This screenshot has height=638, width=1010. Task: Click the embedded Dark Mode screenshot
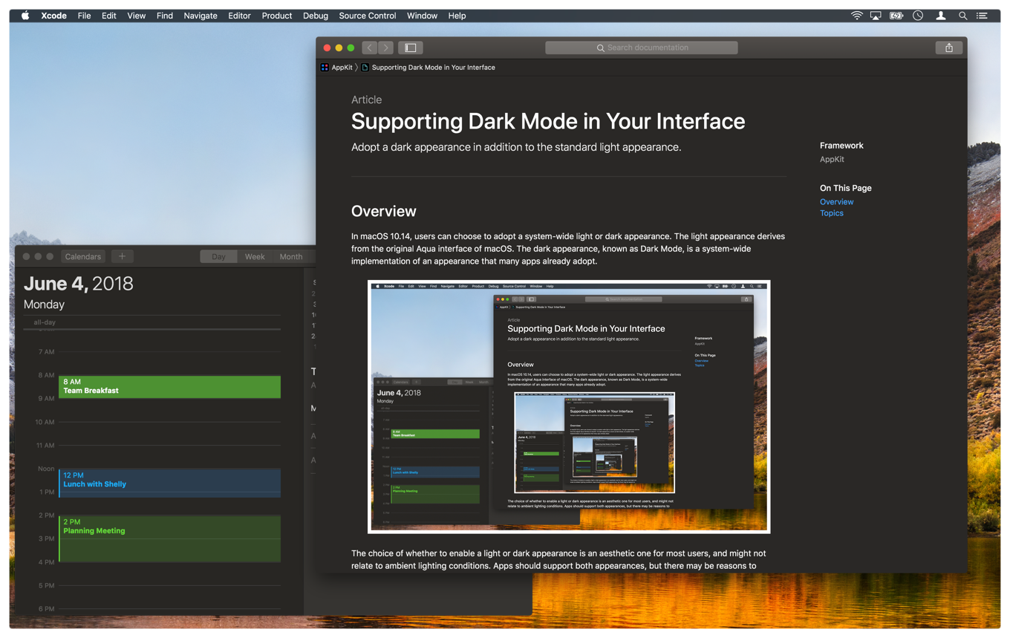[569, 406]
